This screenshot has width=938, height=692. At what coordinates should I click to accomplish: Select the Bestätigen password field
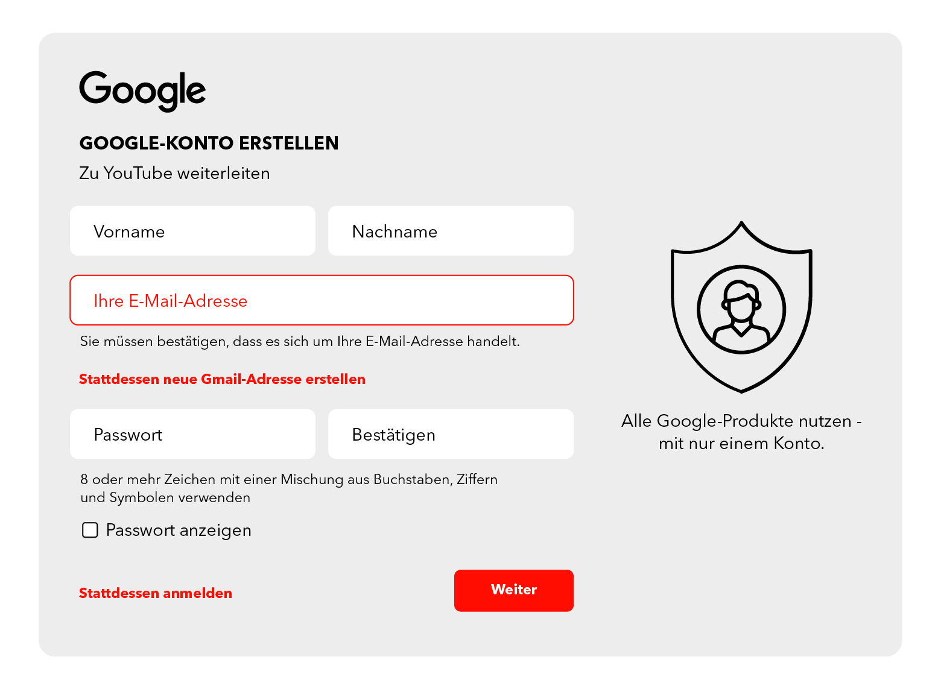tap(451, 434)
